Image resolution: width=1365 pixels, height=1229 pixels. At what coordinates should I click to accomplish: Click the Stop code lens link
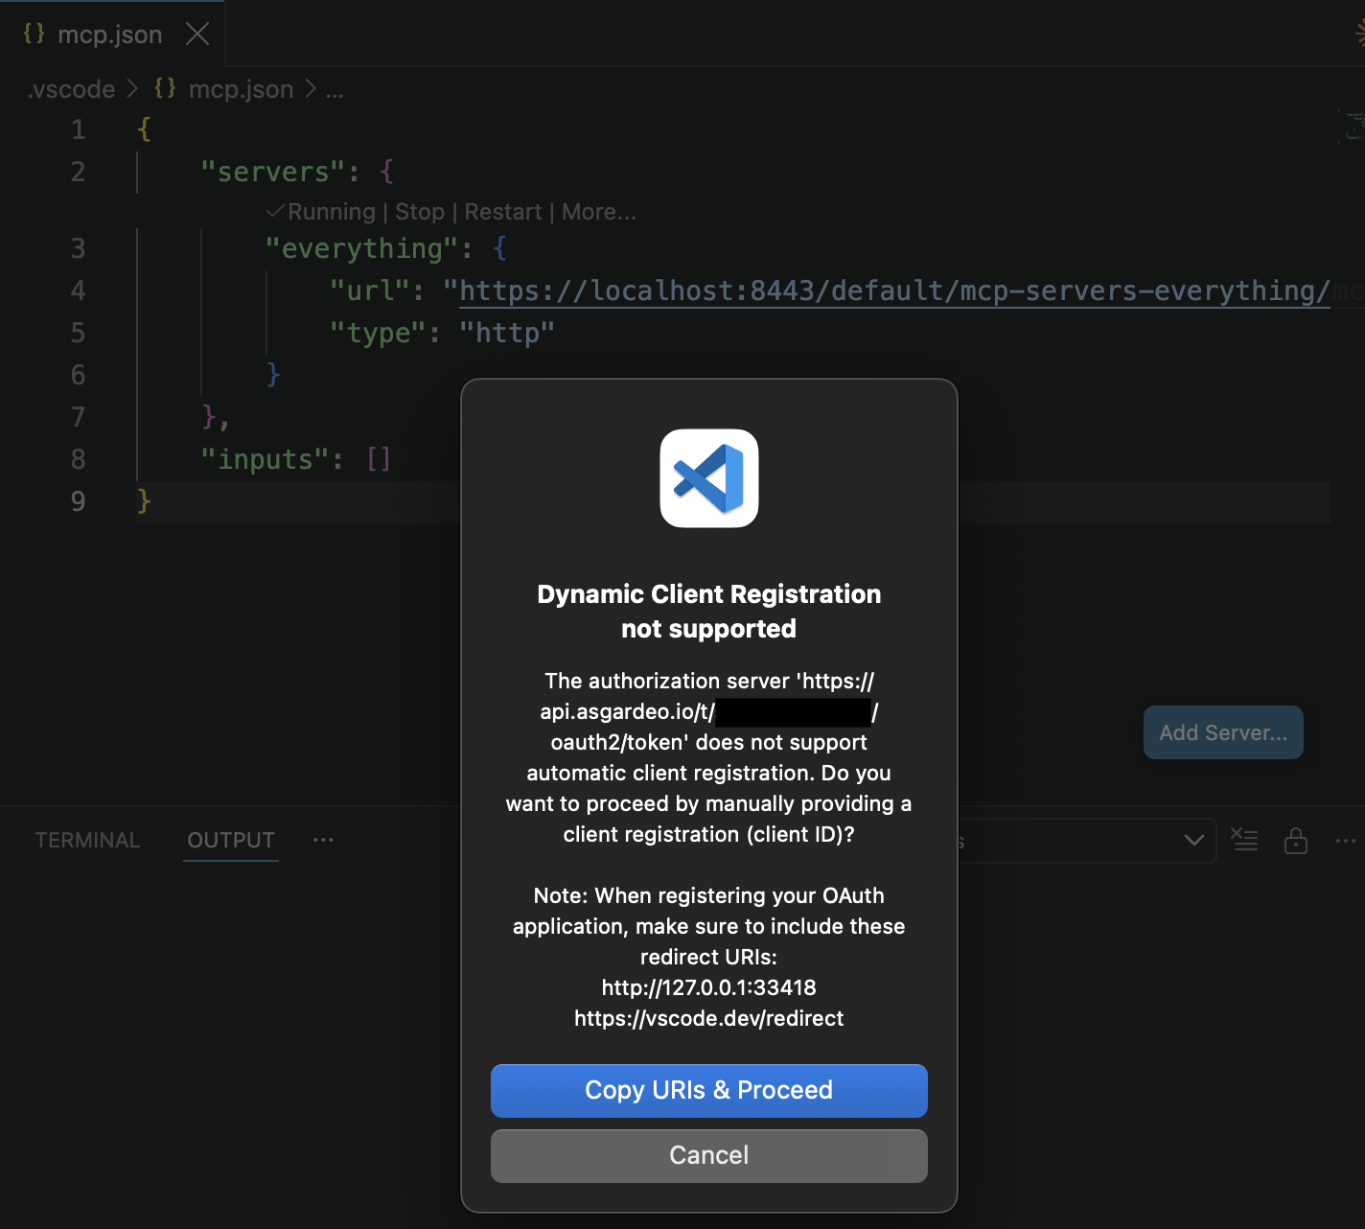(x=420, y=212)
